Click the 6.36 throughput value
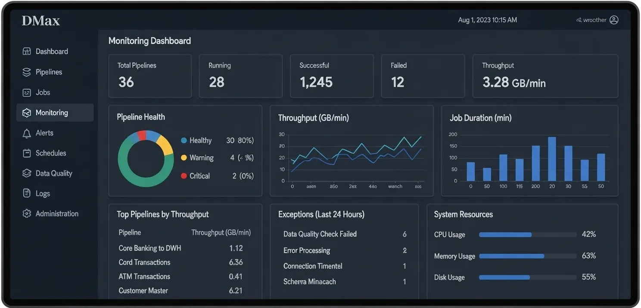 point(236,262)
